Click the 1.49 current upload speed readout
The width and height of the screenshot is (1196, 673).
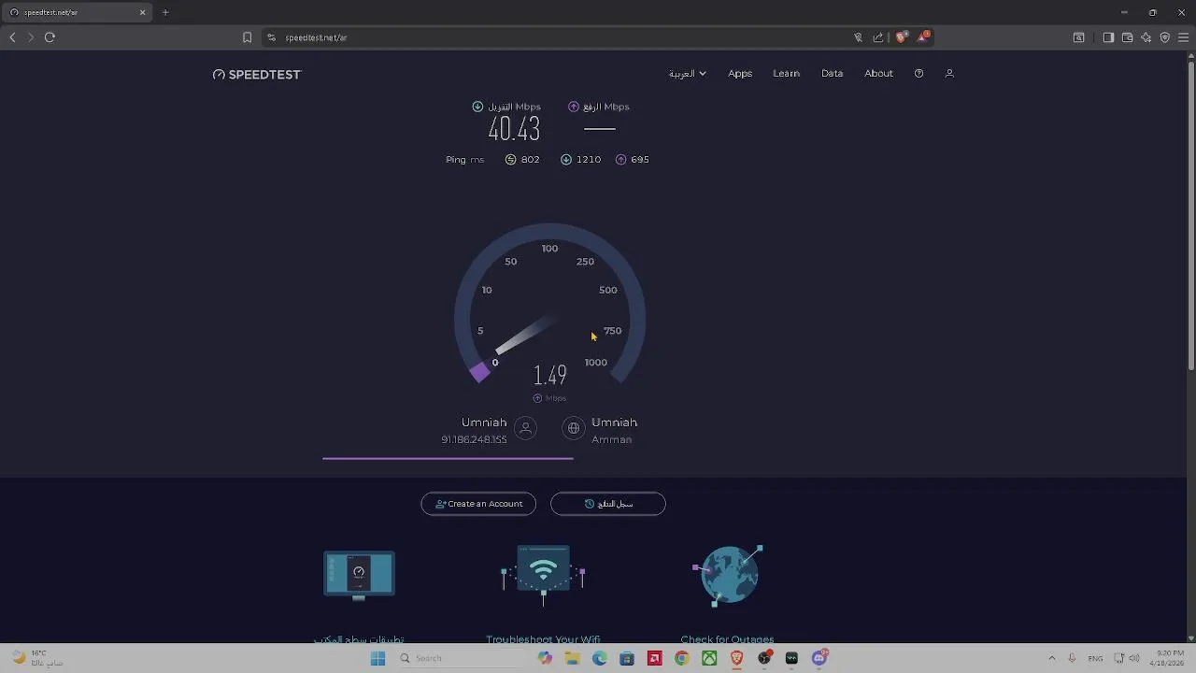549,376
